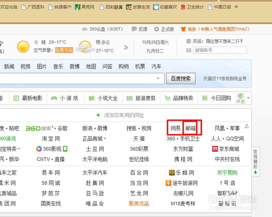Select the 新闻 search tab
The height and width of the screenshot is (217, 272).
pyautogui.click(x=9, y=66)
